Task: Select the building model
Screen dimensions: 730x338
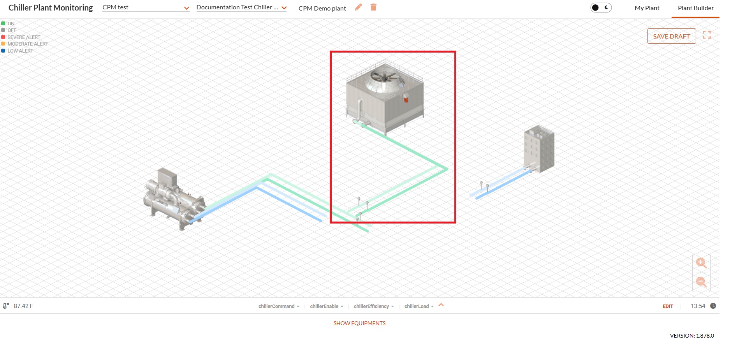Action: point(539,149)
